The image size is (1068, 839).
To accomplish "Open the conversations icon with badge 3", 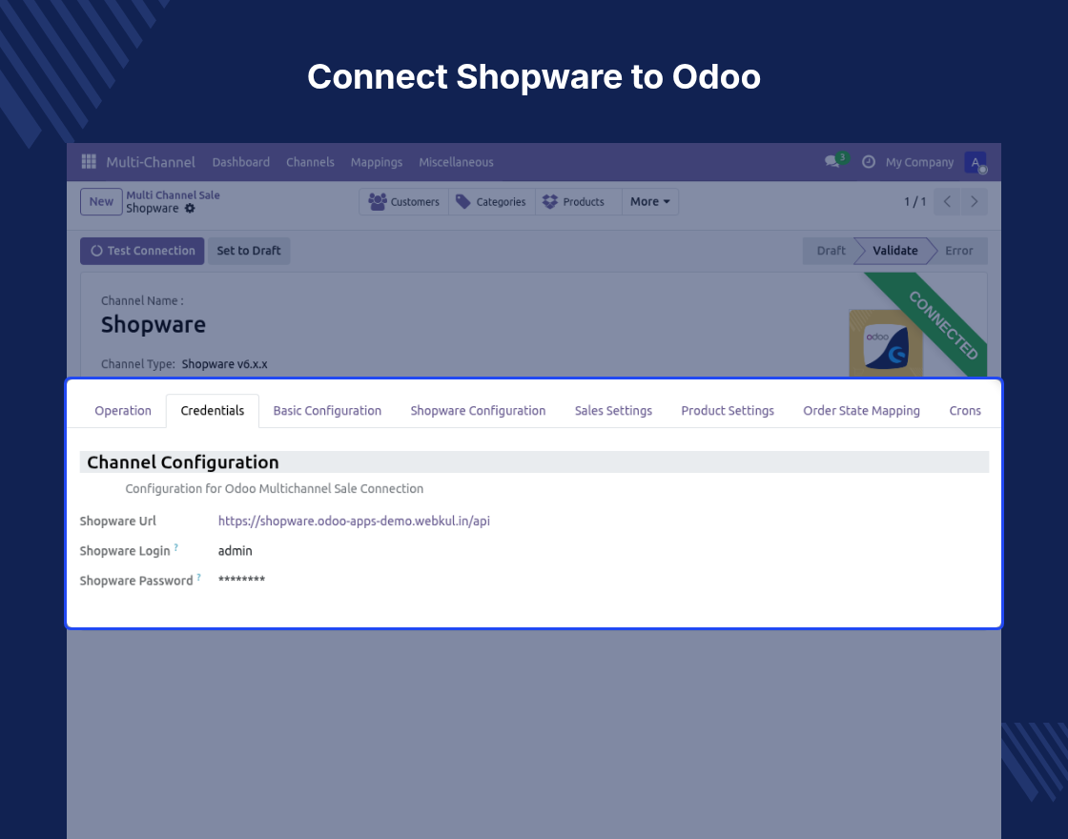I will [835, 161].
